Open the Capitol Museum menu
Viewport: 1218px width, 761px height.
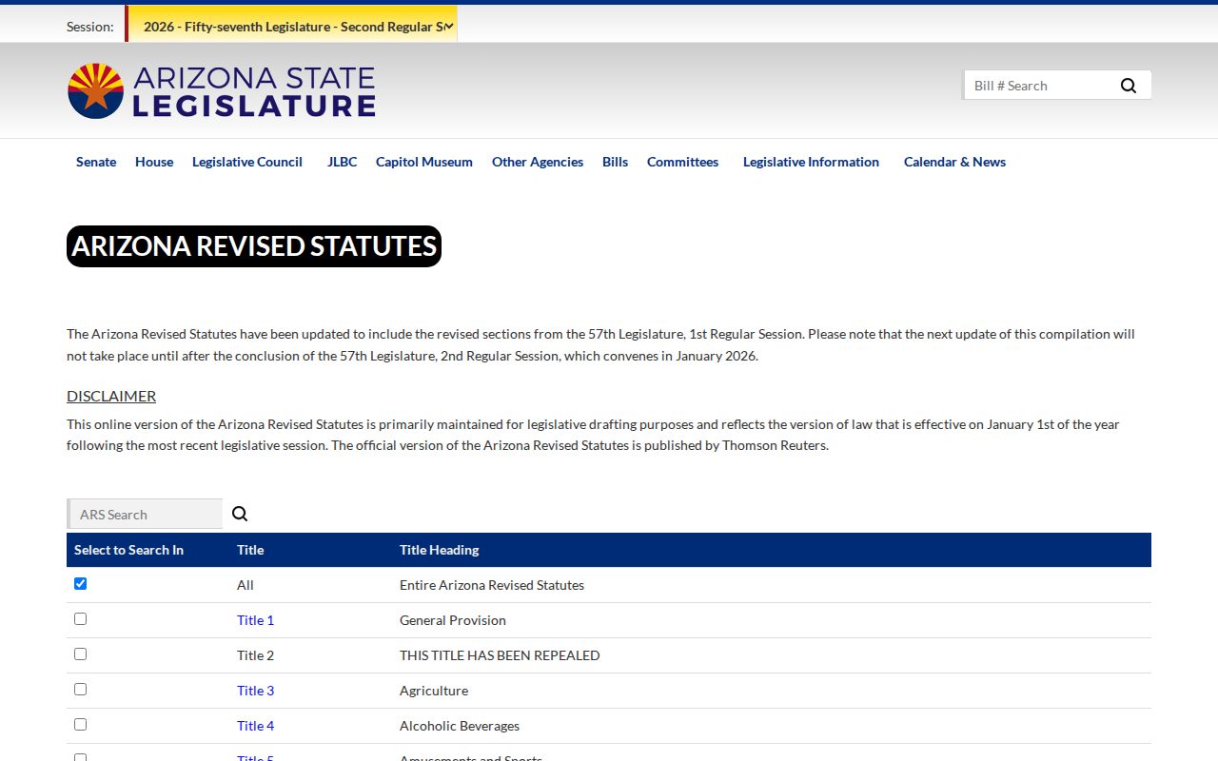tap(424, 162)
